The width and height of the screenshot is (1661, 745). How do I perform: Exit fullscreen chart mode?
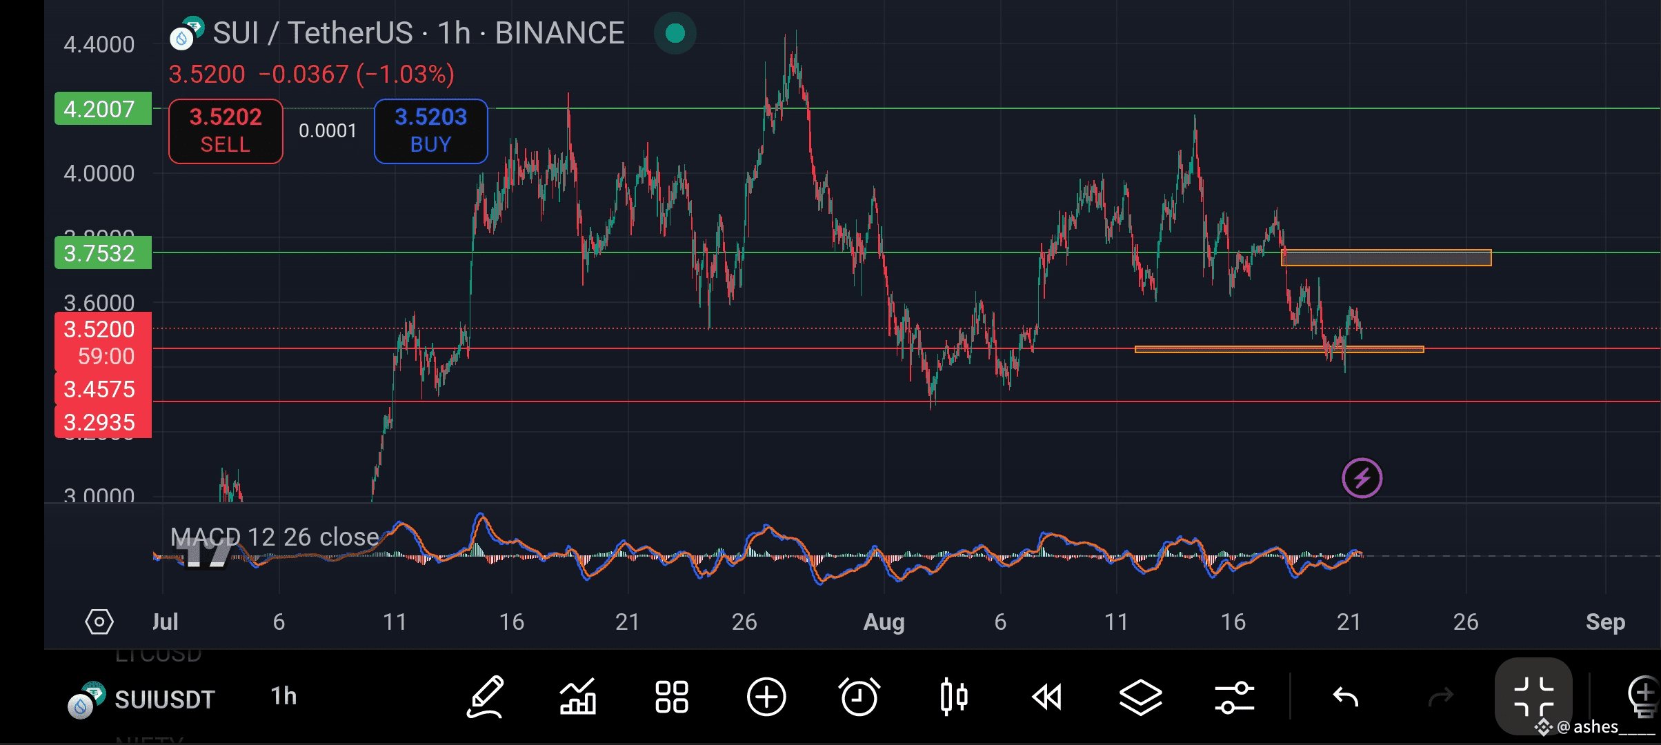click(1533, 697)
